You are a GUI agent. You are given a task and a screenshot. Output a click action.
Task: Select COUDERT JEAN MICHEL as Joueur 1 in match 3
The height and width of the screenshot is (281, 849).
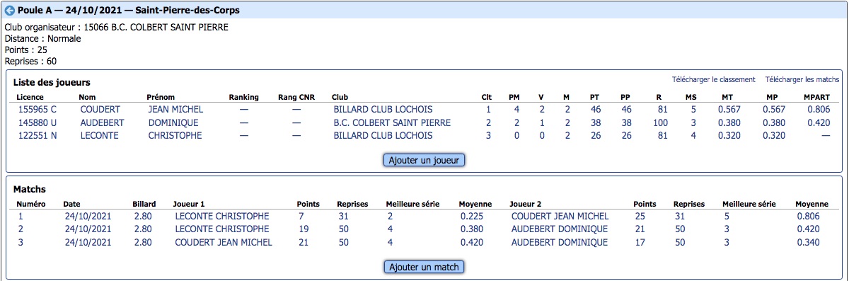coord(224,242)
